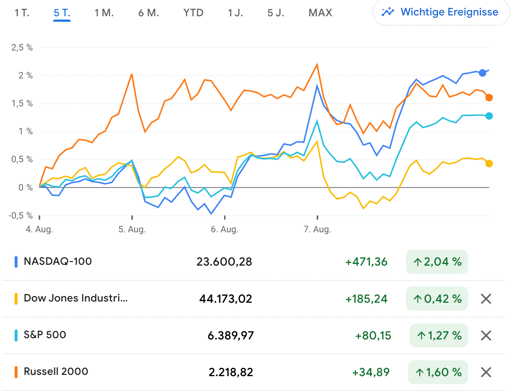The image size is (519, 392).
Task: Click the 7. Aug. date label
Action: [317, 230]
